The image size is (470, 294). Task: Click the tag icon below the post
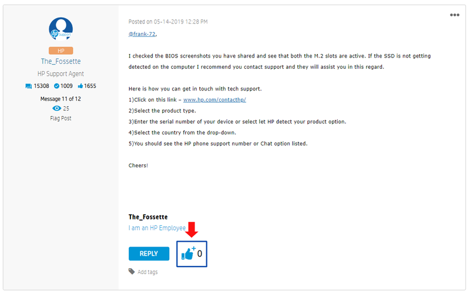(132, 271)
